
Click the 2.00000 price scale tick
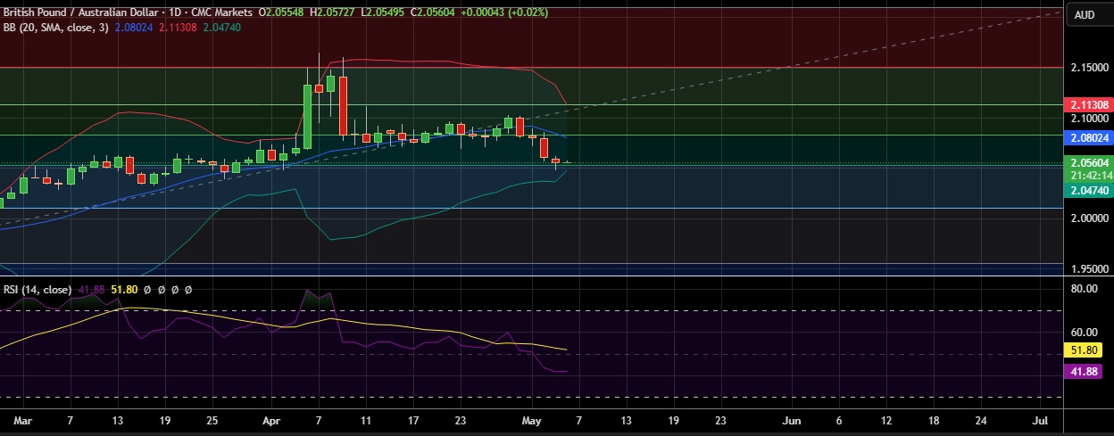(x=1091, y=218)
